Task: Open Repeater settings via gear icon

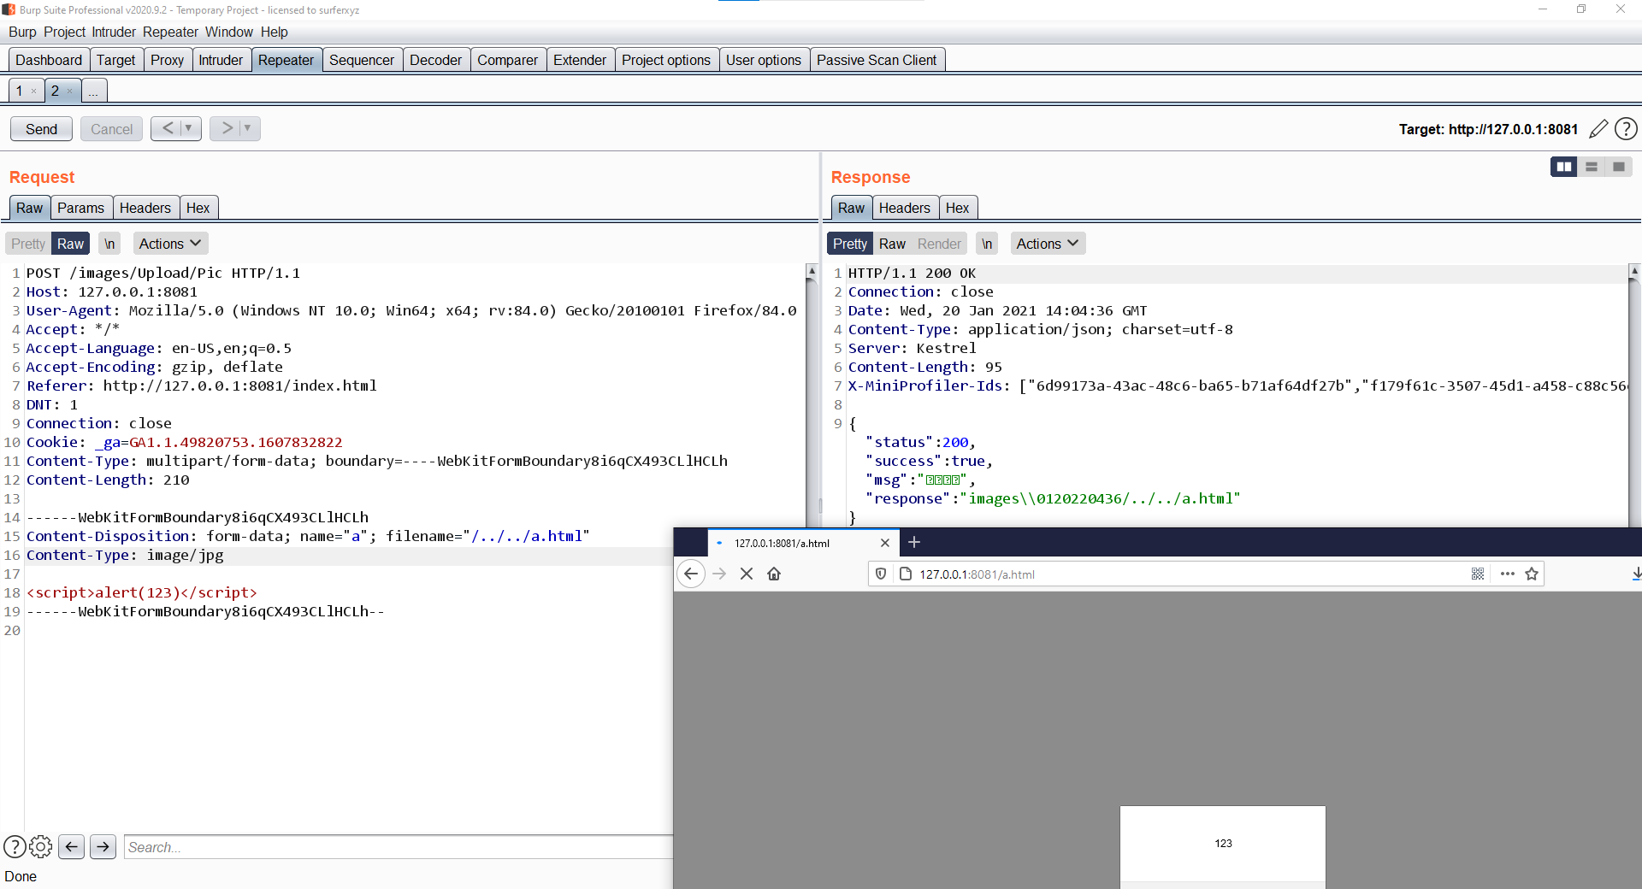Action: tap(40, 847)
